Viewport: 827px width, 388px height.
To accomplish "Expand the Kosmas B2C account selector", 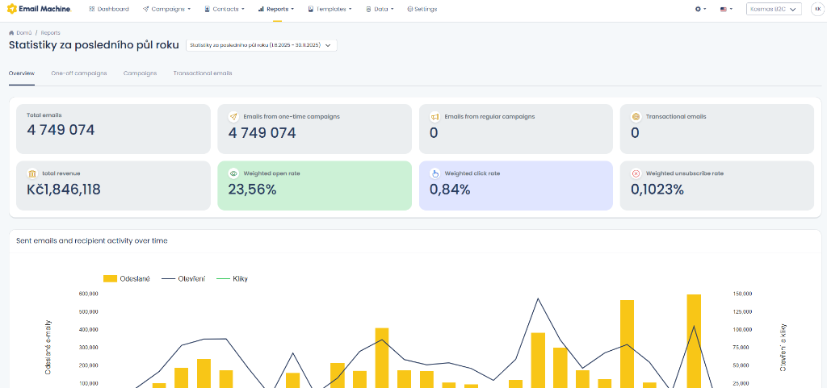I will pyautogui.click(x=774, y=9).
